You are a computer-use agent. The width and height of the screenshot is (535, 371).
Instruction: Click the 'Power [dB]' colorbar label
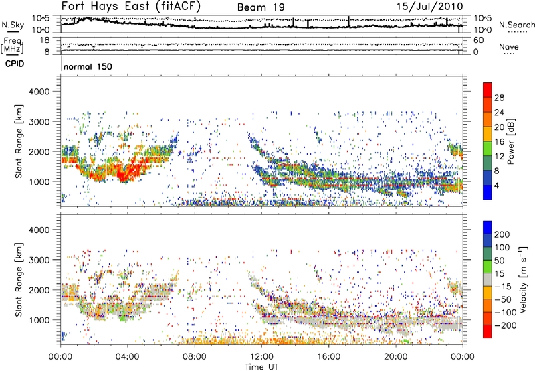pos(510,141)
